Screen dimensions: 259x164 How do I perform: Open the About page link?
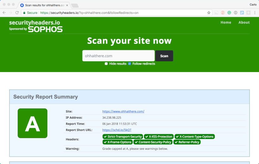pos(244,22)
